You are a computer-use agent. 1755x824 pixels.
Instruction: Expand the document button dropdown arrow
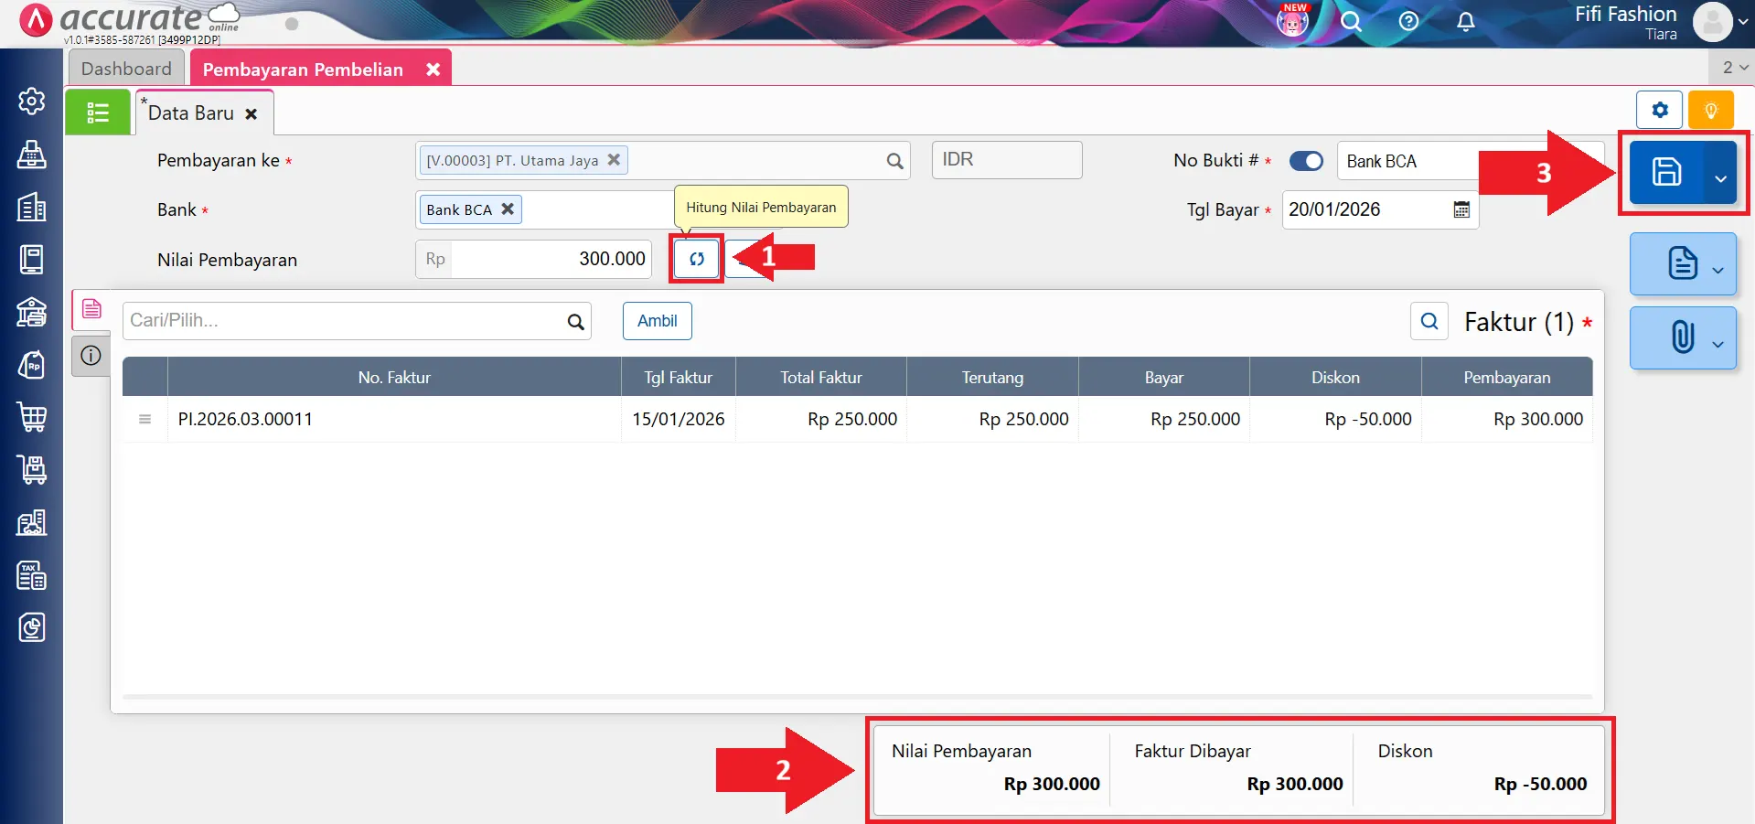tap(1718, 269)
